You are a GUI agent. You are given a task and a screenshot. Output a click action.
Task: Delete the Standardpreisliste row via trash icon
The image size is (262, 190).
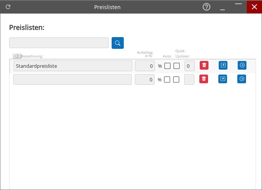pyautogui.click(x=204, y=65)
